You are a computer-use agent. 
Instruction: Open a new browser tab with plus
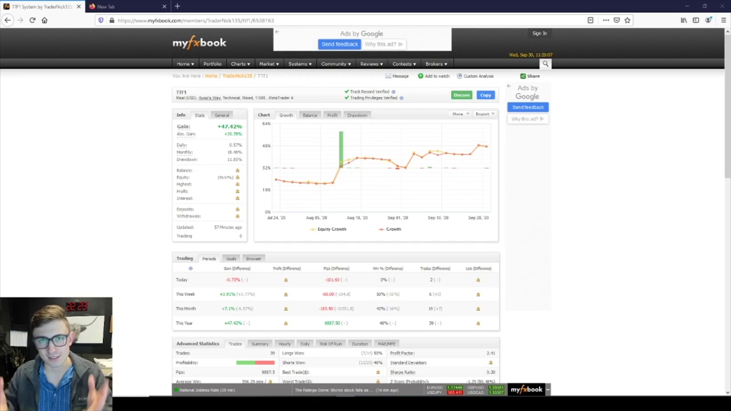177,6
